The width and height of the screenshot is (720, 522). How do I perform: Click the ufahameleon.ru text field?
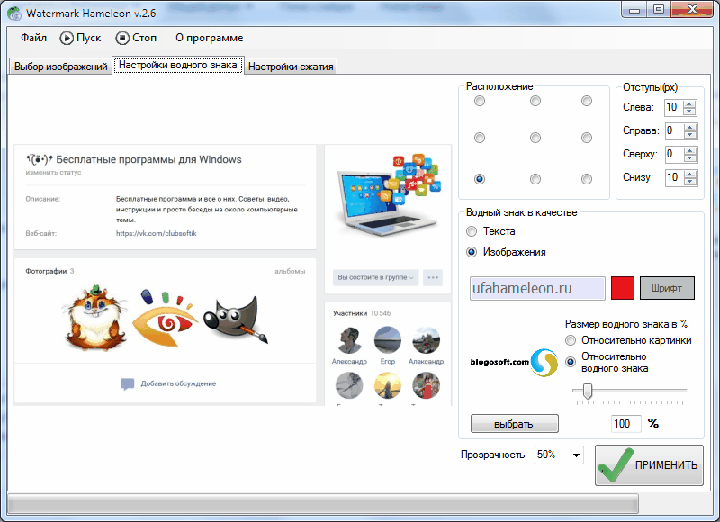pyautogui.click(x=537, y=288)
